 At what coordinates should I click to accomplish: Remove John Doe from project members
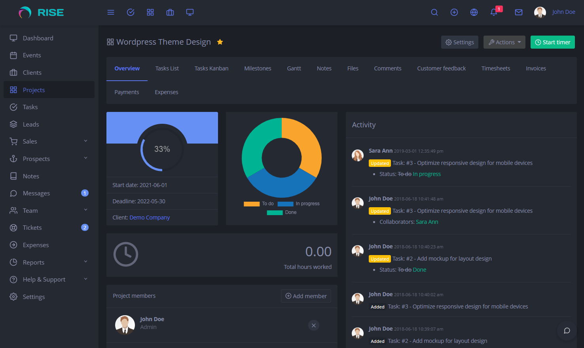pos(314,325)
